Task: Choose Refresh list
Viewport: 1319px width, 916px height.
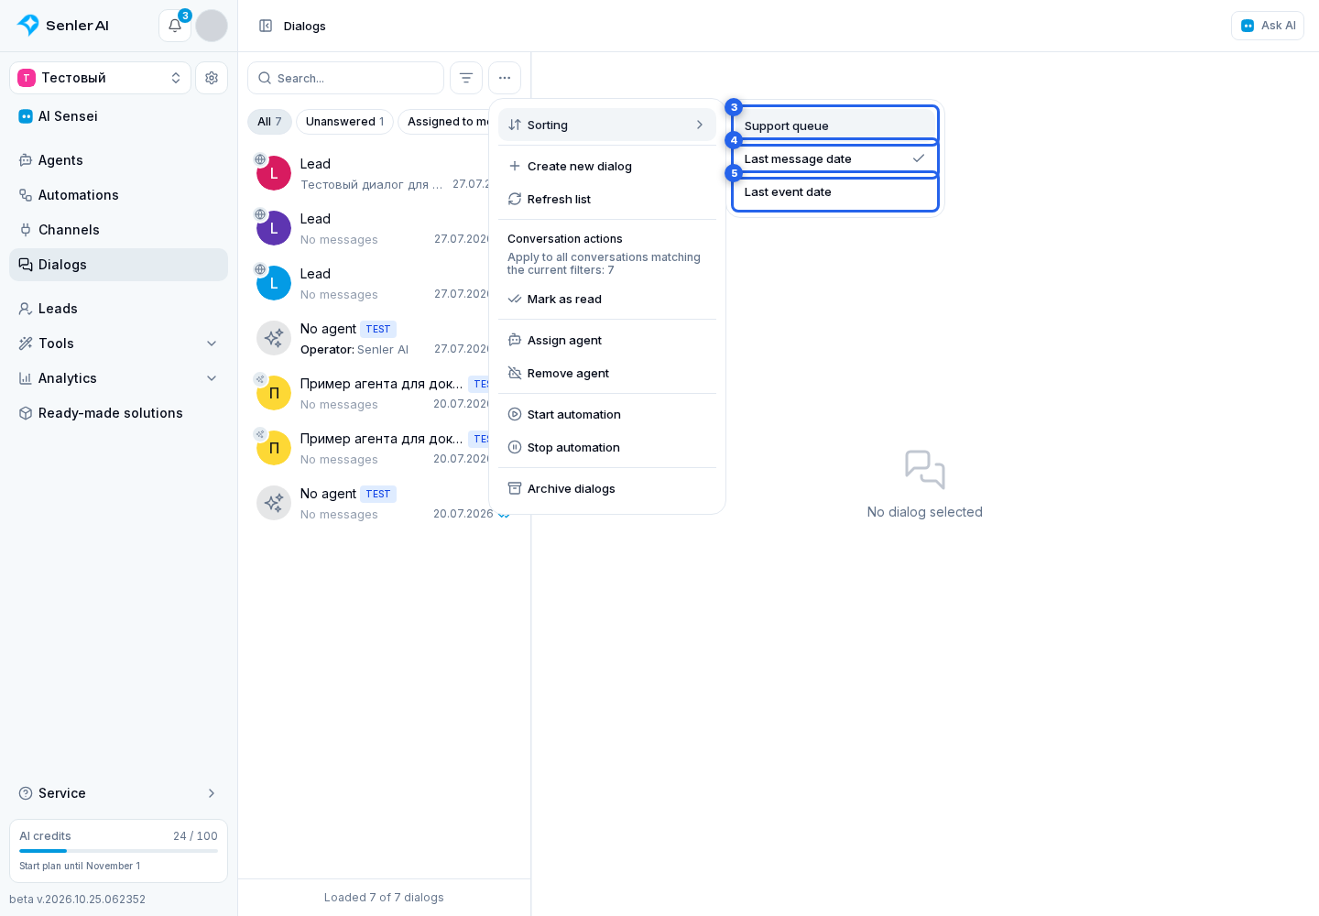Action: pyautogui.click(x=606, y=199)
